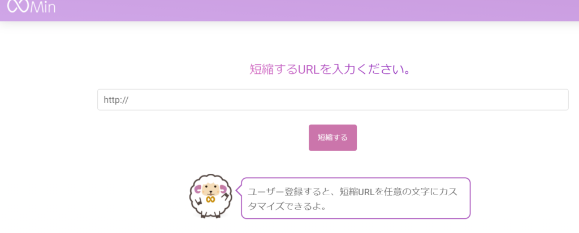The width and height of the screenshot is (579, 233).
Task: Select the speech bubble about user registration
Action: click(356, 198)
